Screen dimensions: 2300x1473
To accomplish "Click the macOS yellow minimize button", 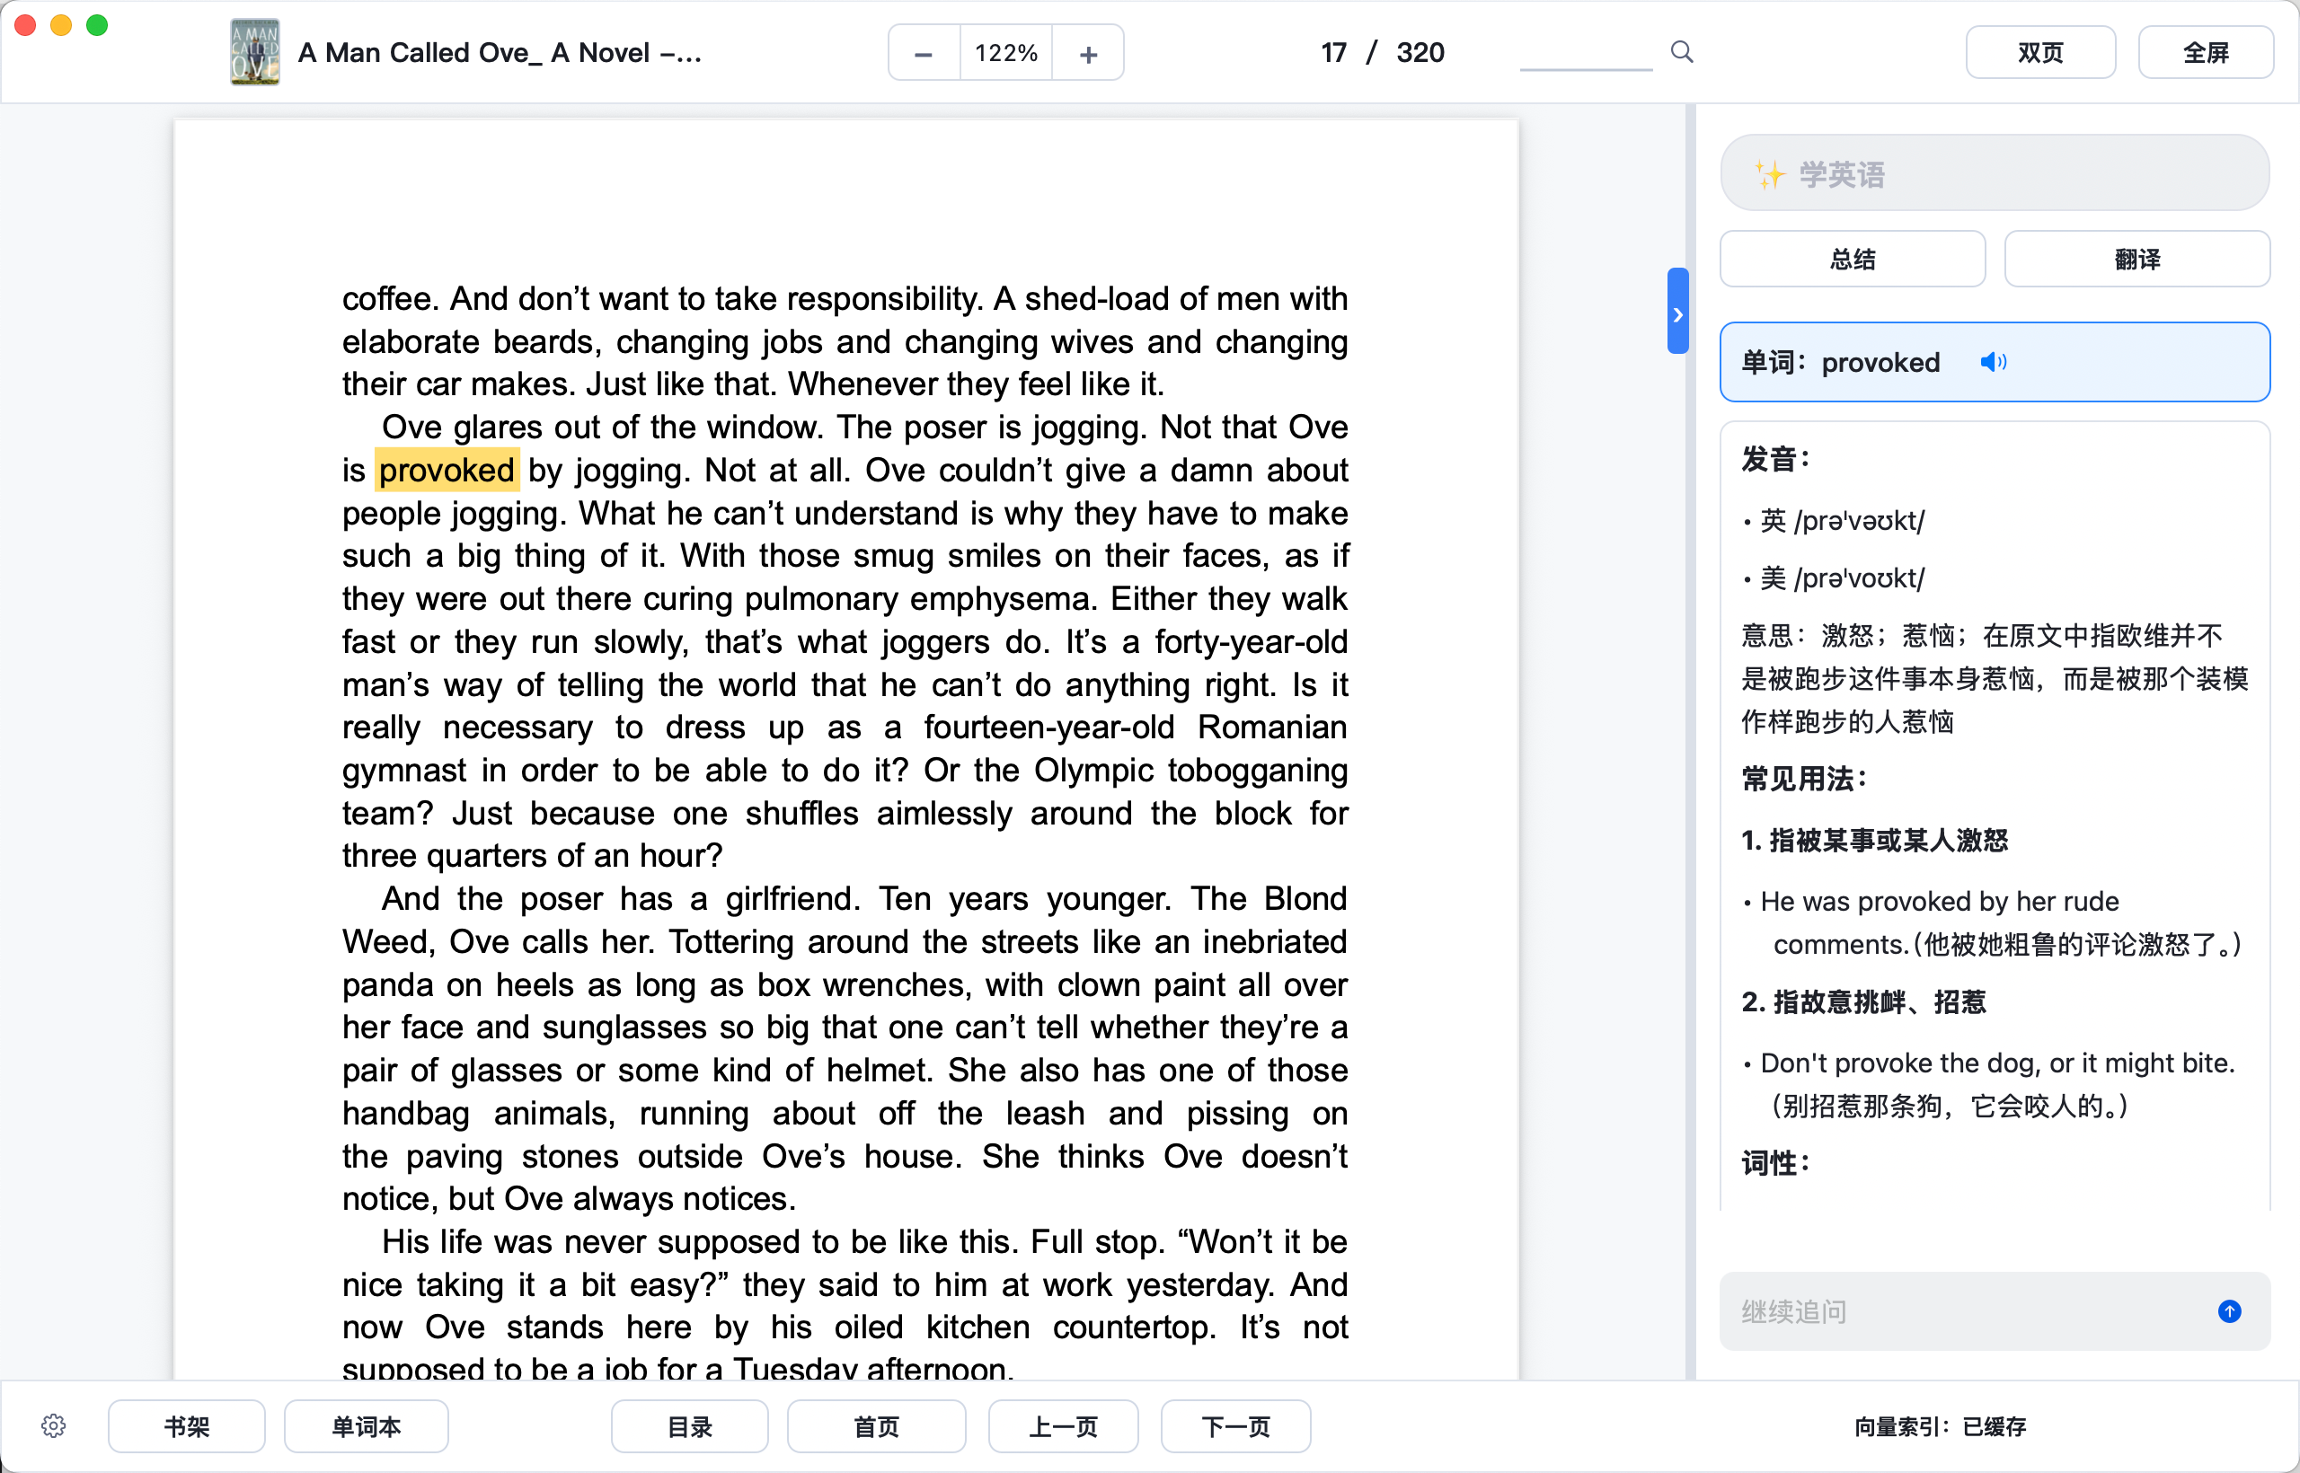I will pyautogui.click(x=61, y=25).
